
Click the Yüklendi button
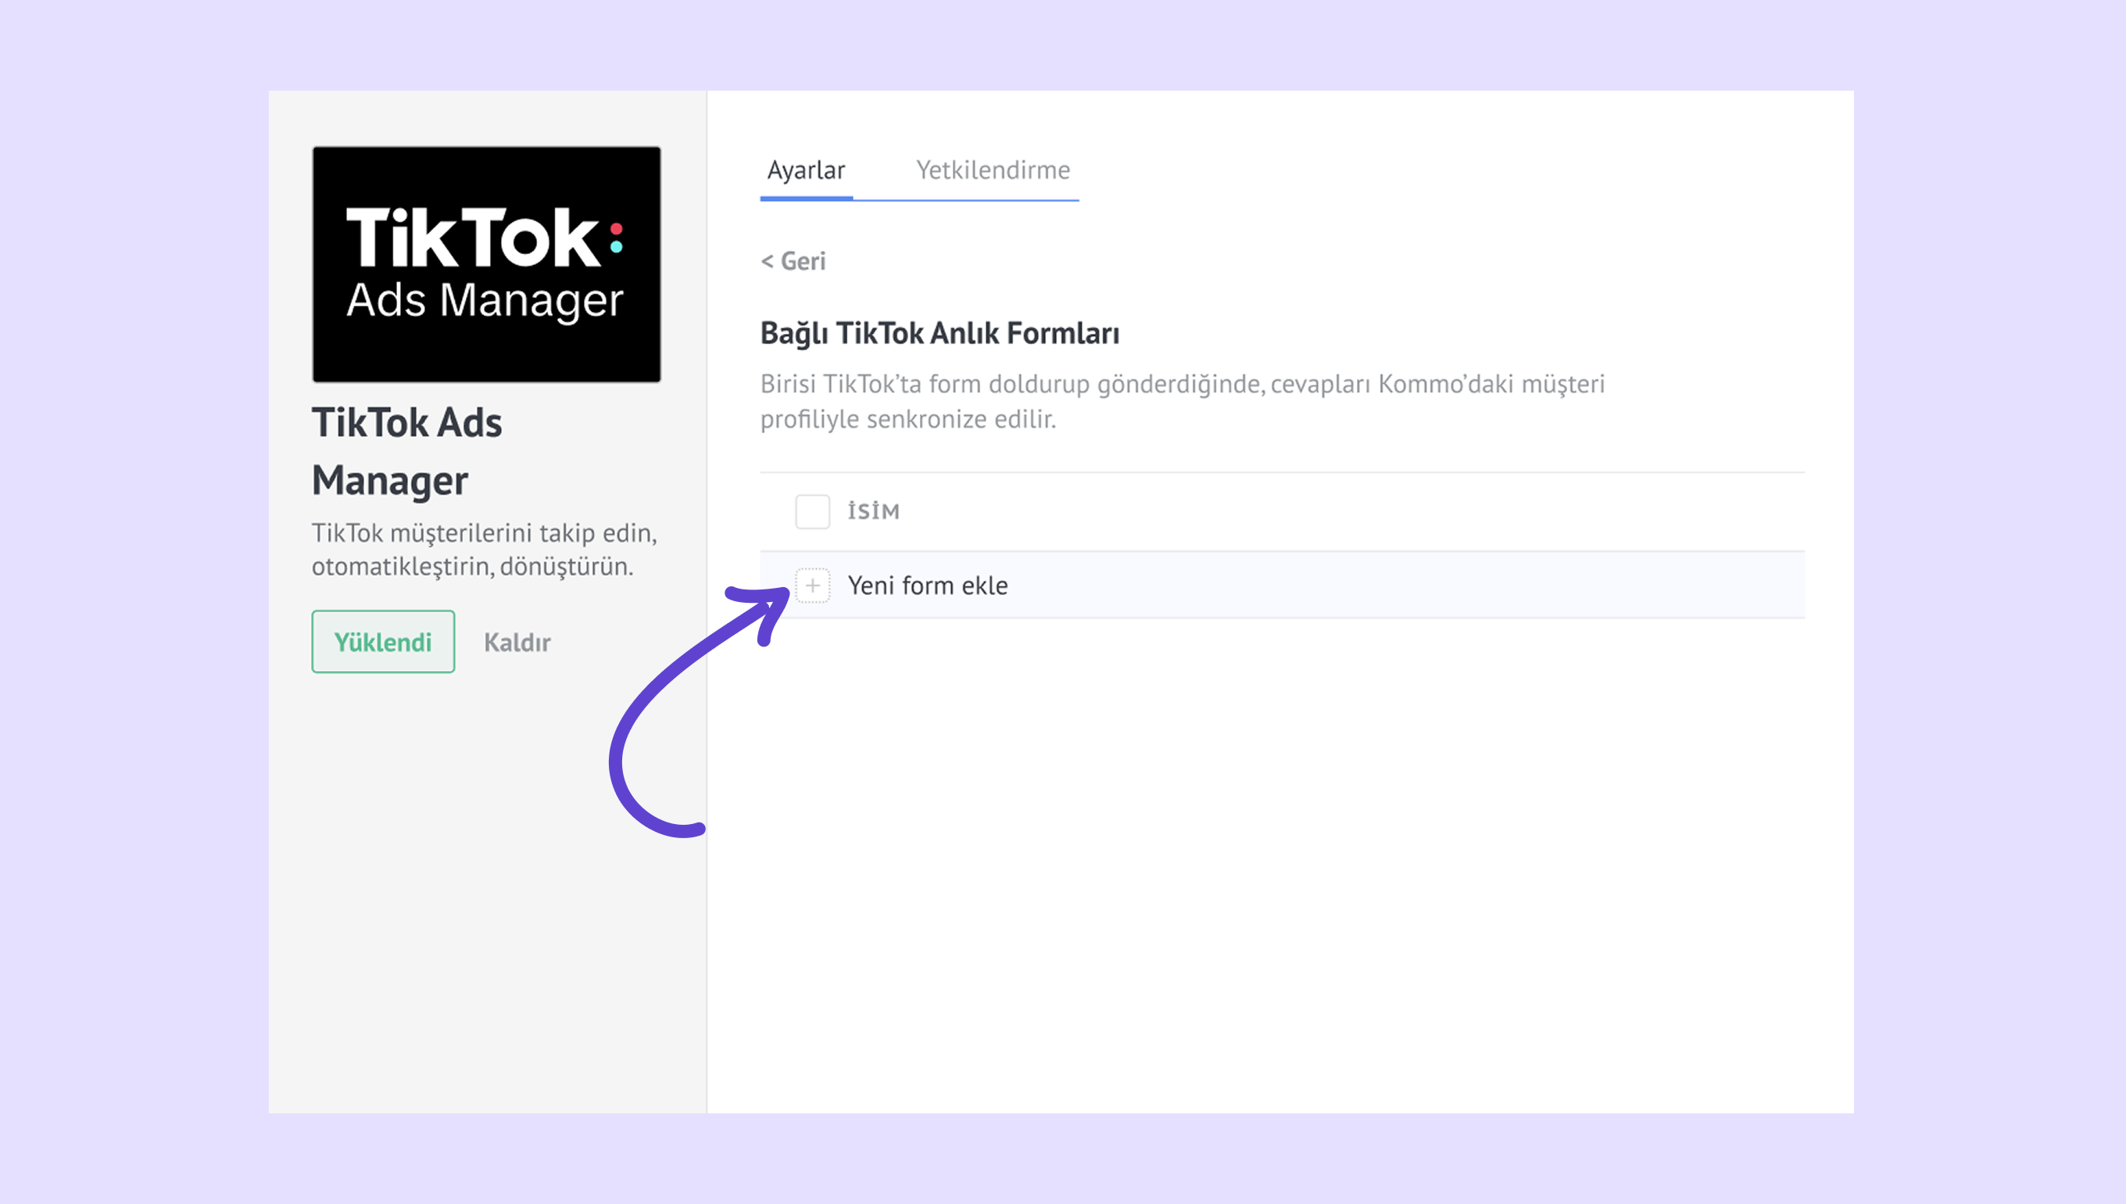tap(383, 642)
